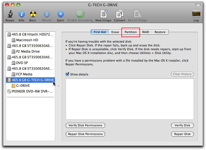This screenshot has width=206, height=150.
Task: Select the G-DRIVE volume
Action: click(x=30, y=86)
